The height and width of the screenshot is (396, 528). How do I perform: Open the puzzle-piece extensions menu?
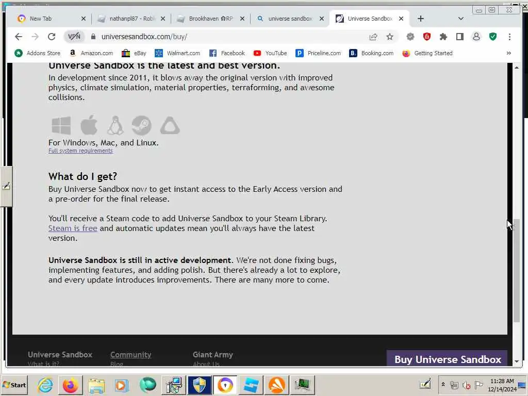[443, 37]
